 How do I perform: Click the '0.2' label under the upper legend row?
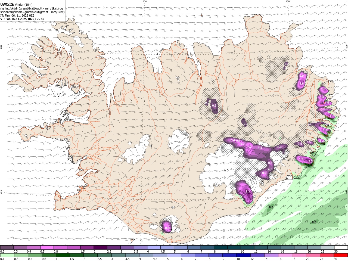coord(3,251)
